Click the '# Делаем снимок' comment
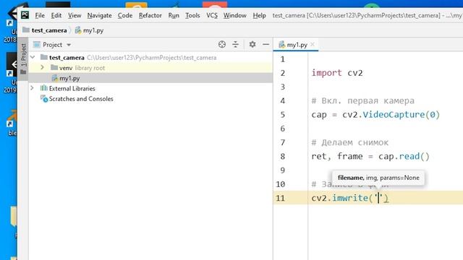Viewport: 463px width, 260px height. 350,143
